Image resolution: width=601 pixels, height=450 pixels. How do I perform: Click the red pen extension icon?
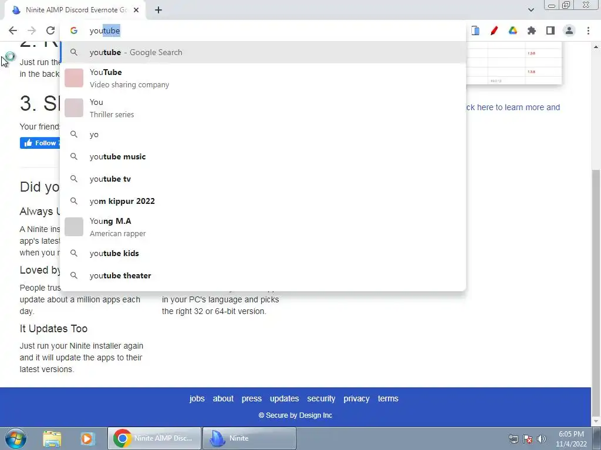click(494, 30)
